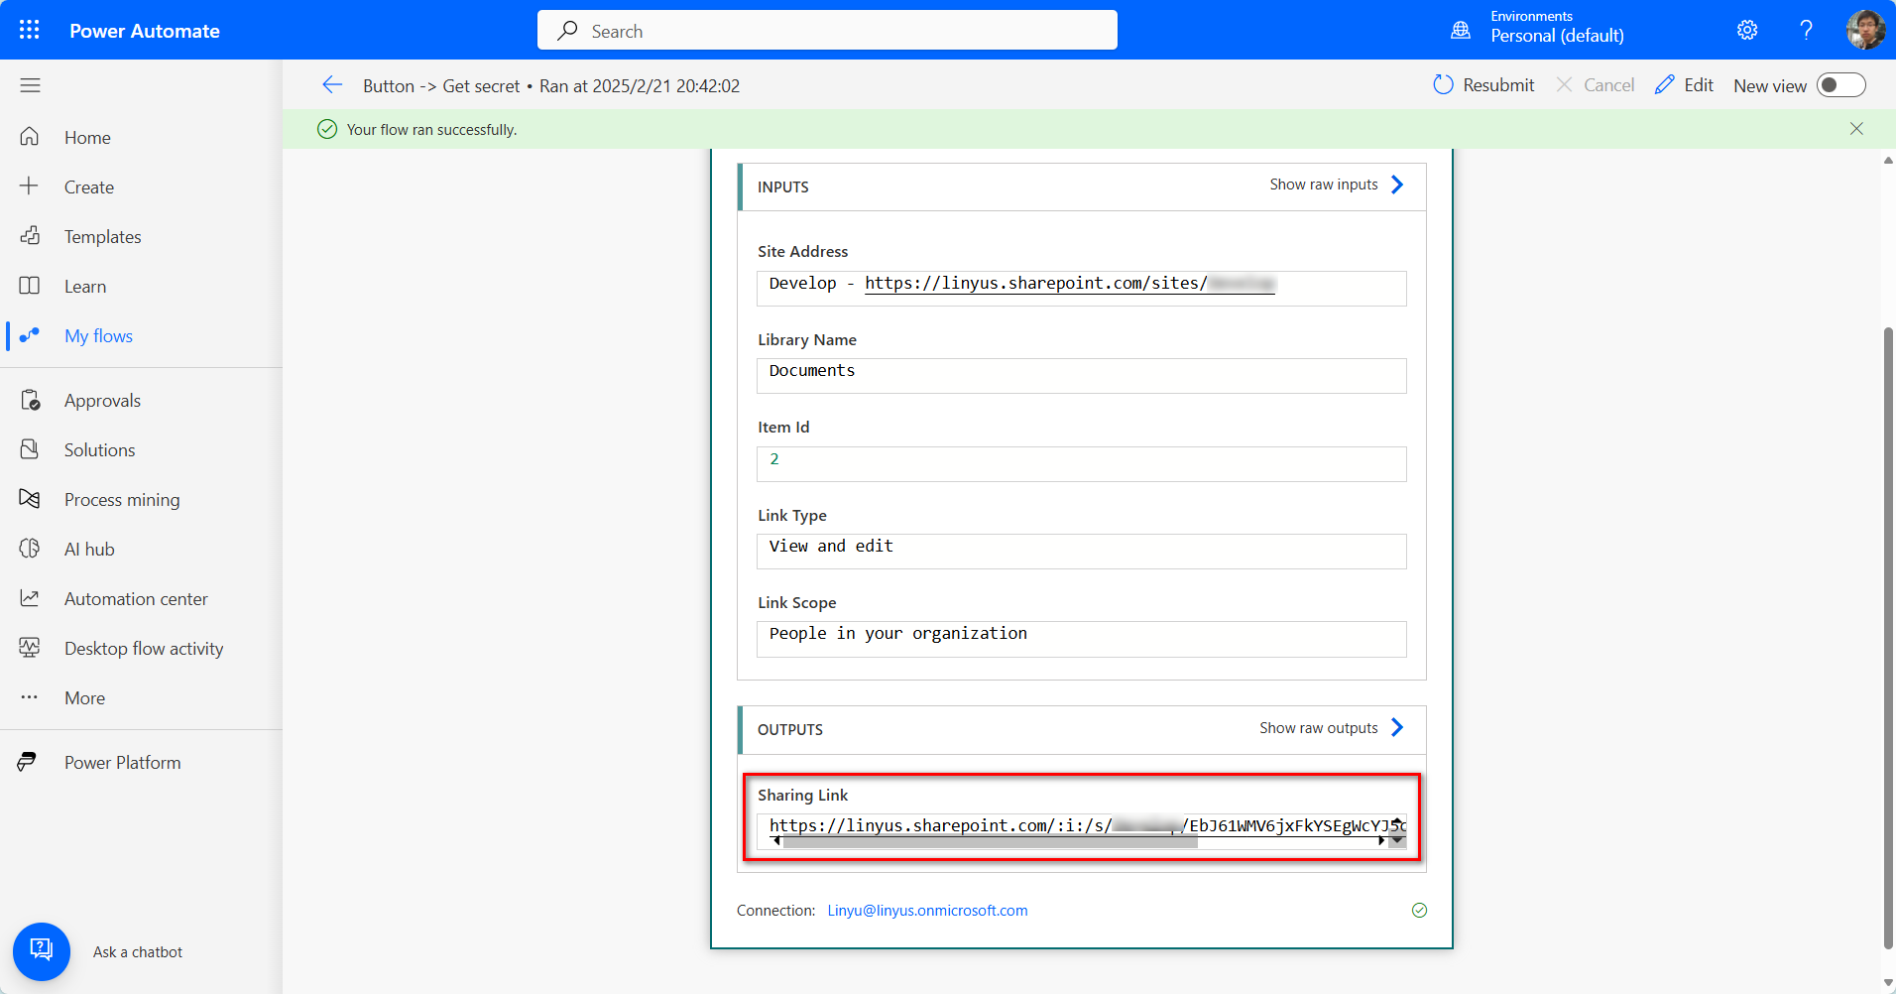Click Resubmit to rerun the flow
The image size is (1896, 994).
click(1482, 84)
